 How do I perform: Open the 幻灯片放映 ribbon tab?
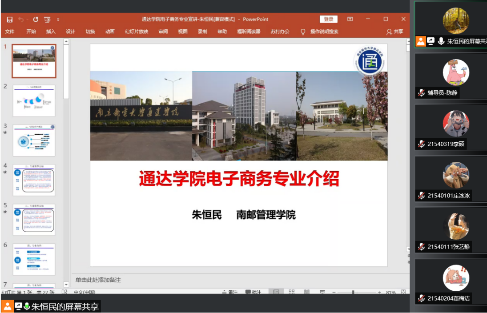[x=137, y=32]
